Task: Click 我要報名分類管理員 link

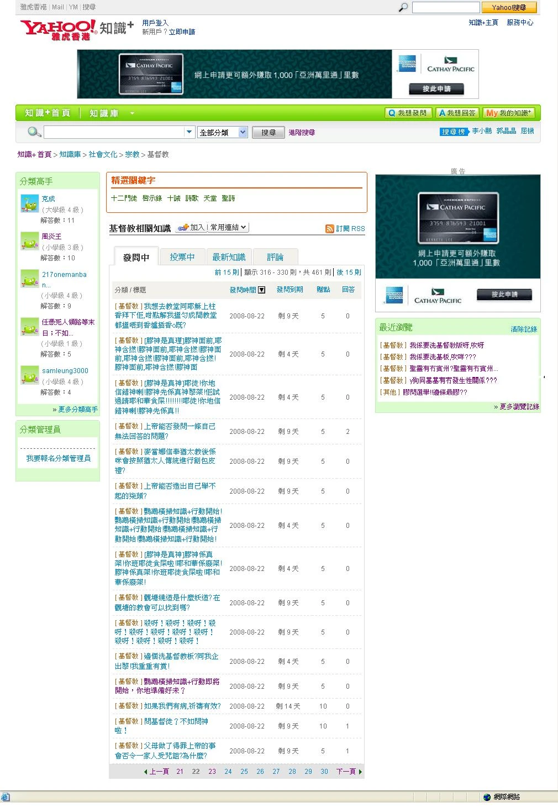Action: point(58,458)
